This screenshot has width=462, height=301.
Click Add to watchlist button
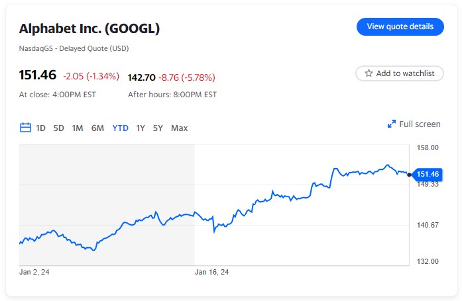[x=400, y=73]
